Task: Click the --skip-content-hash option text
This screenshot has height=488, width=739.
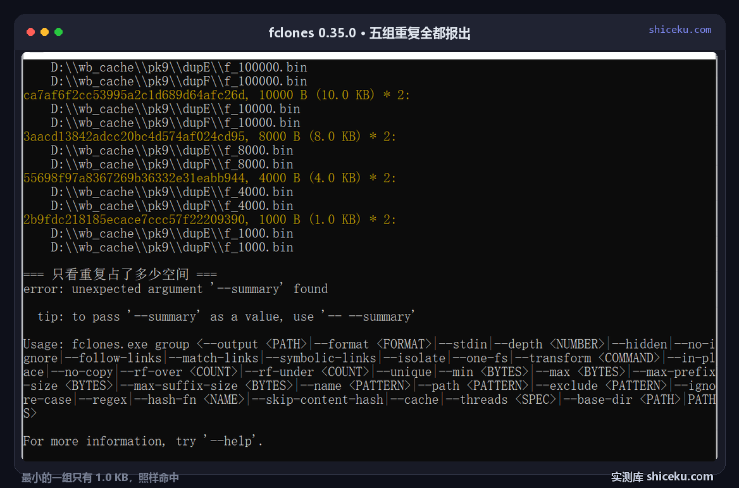Action: pos(318,399)
